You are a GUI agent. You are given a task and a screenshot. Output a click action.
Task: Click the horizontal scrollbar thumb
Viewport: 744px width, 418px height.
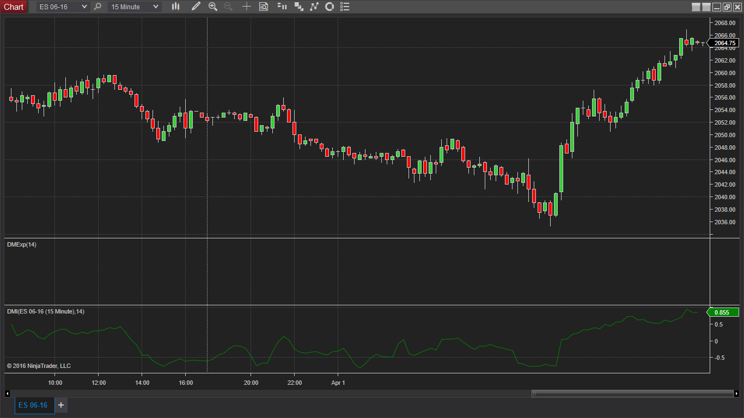pyautogui.click(x=633, y=394)
